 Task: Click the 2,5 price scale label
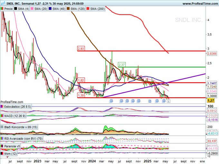[x=210, y=63]
